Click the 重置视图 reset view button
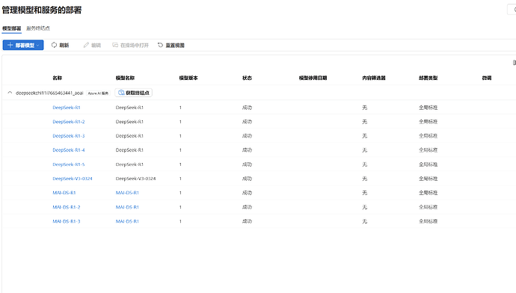 [171, 45]
